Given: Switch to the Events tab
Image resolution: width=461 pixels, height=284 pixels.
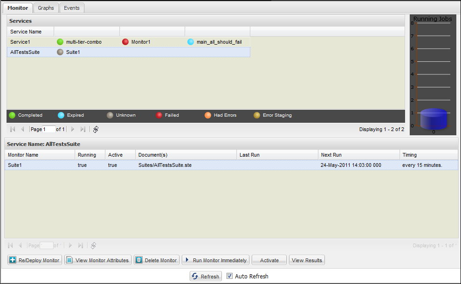Looking at the screenshot, I should 72,7.
